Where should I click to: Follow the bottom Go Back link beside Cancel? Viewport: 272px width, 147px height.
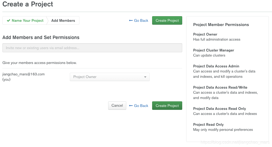[141, 106]
